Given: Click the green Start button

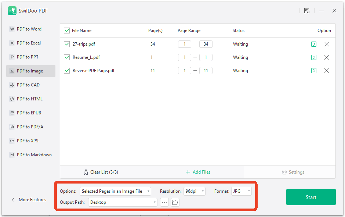Looking at the screenshot, I should click(311, 197).
